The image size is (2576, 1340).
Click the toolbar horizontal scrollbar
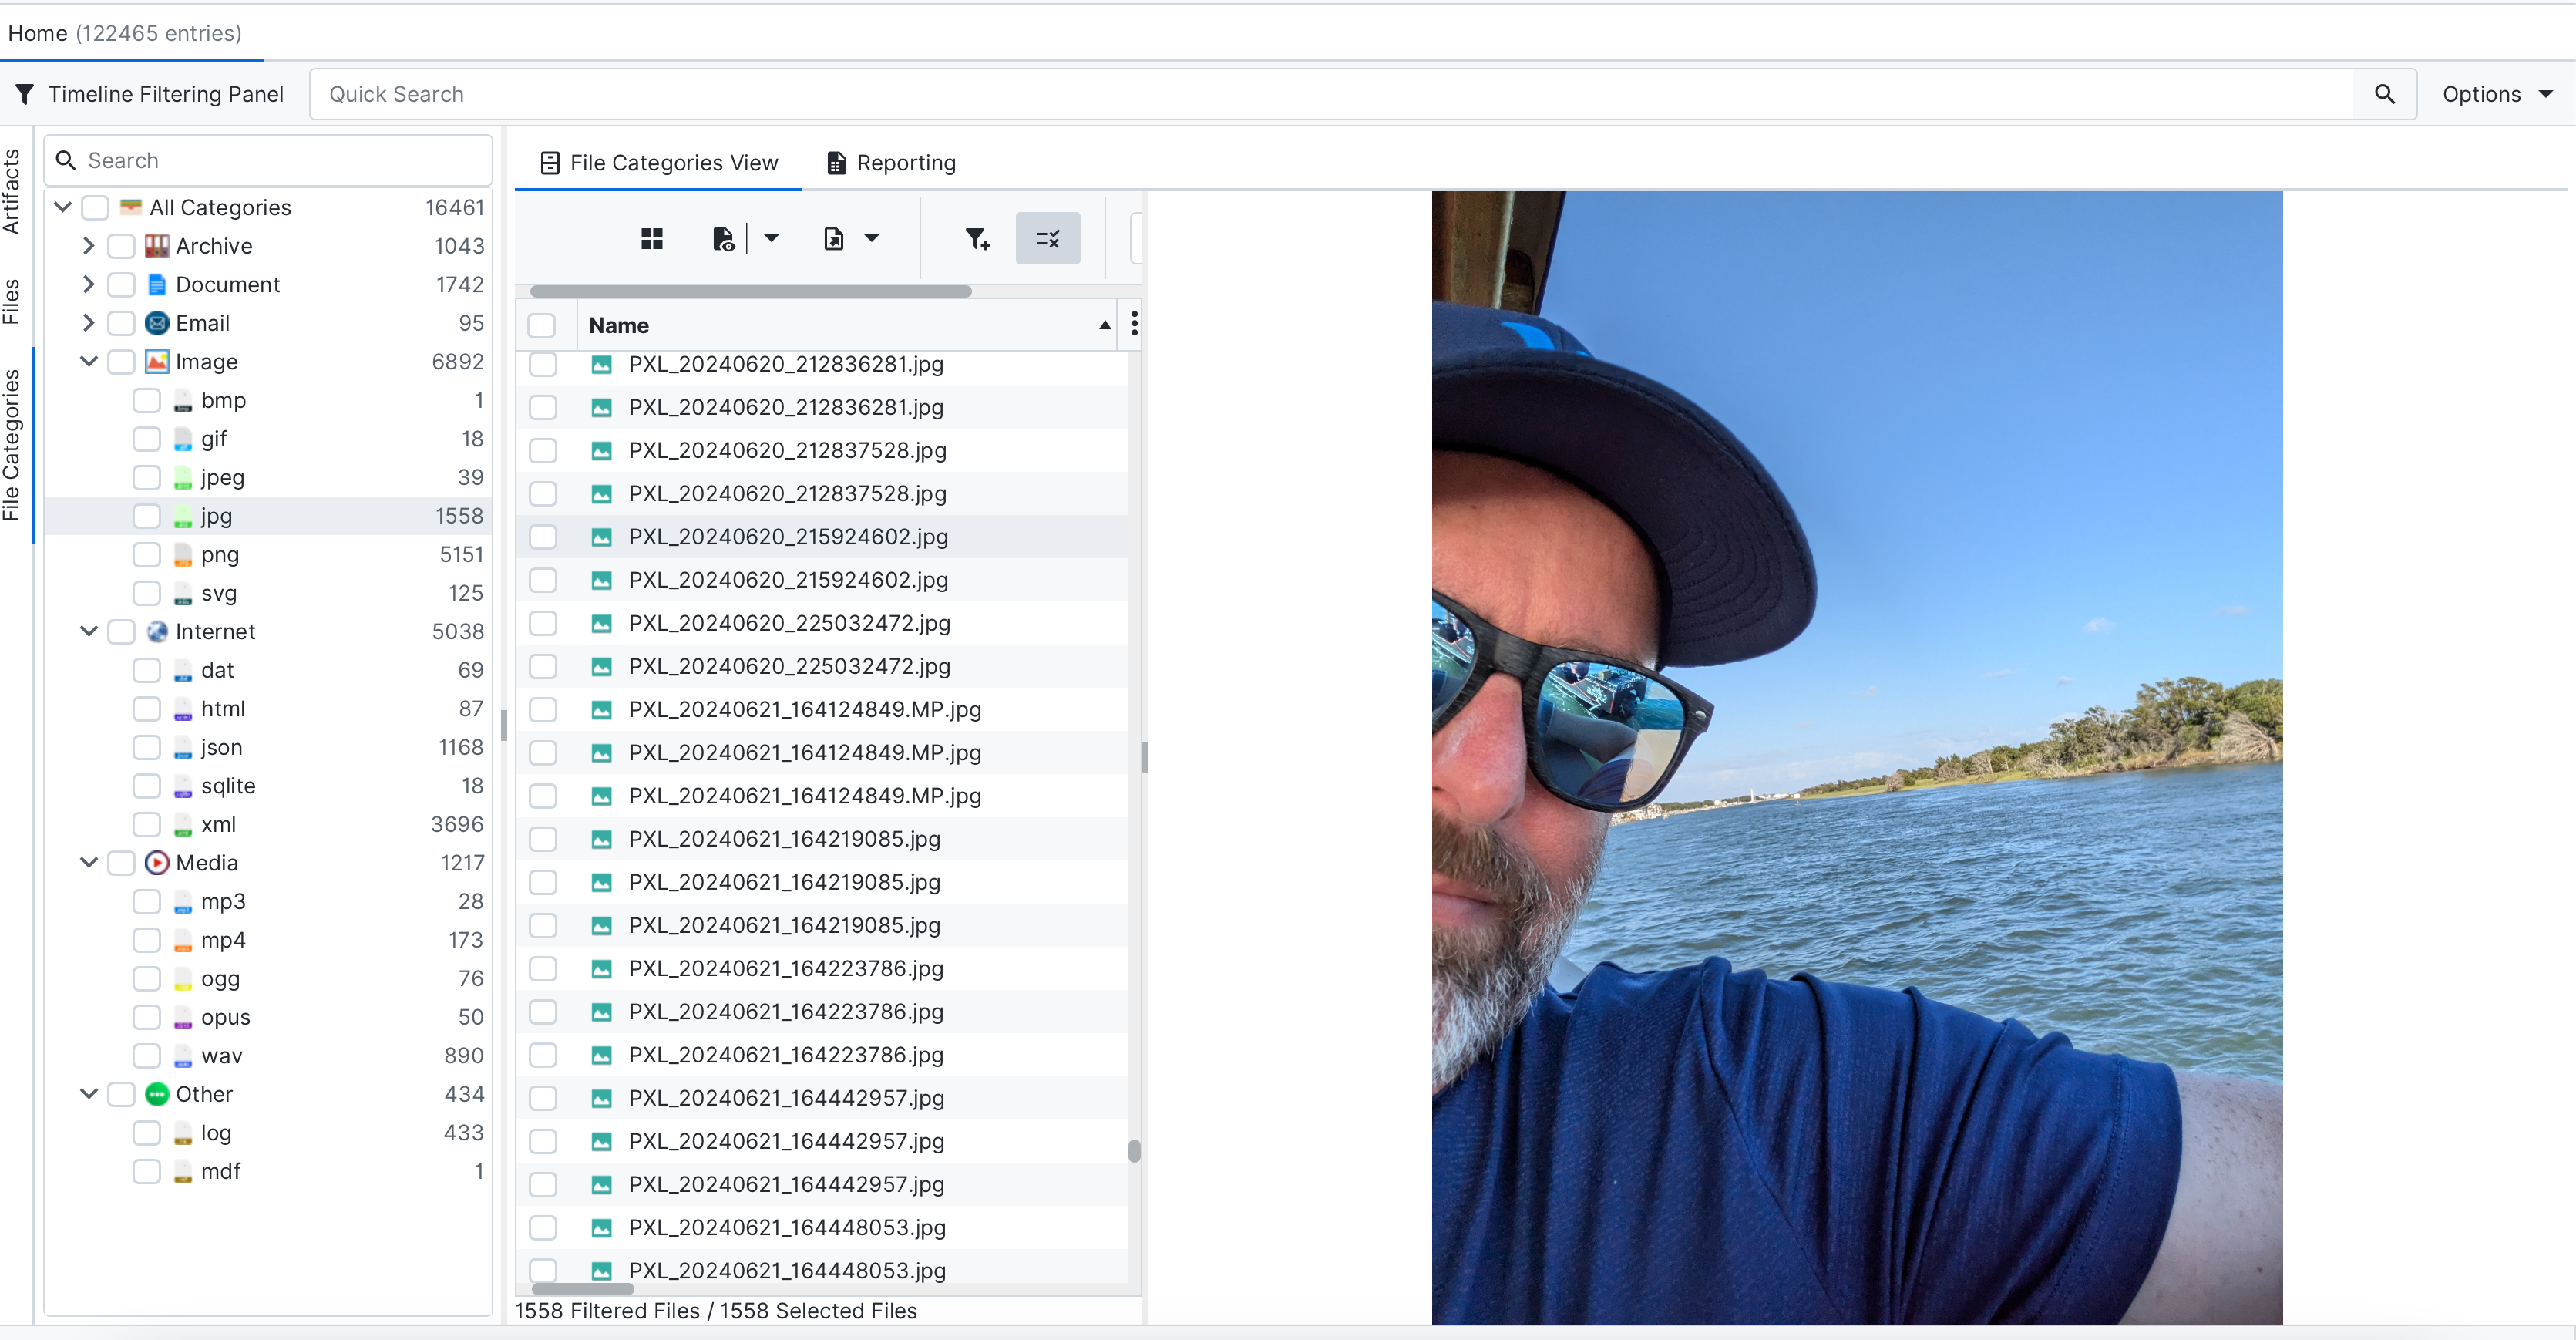pyautogui.click(x=750, y=291)
